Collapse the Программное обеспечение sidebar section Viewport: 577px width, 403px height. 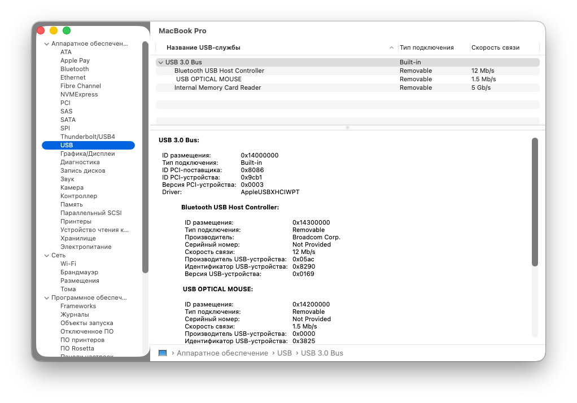(x=46, y=298)
